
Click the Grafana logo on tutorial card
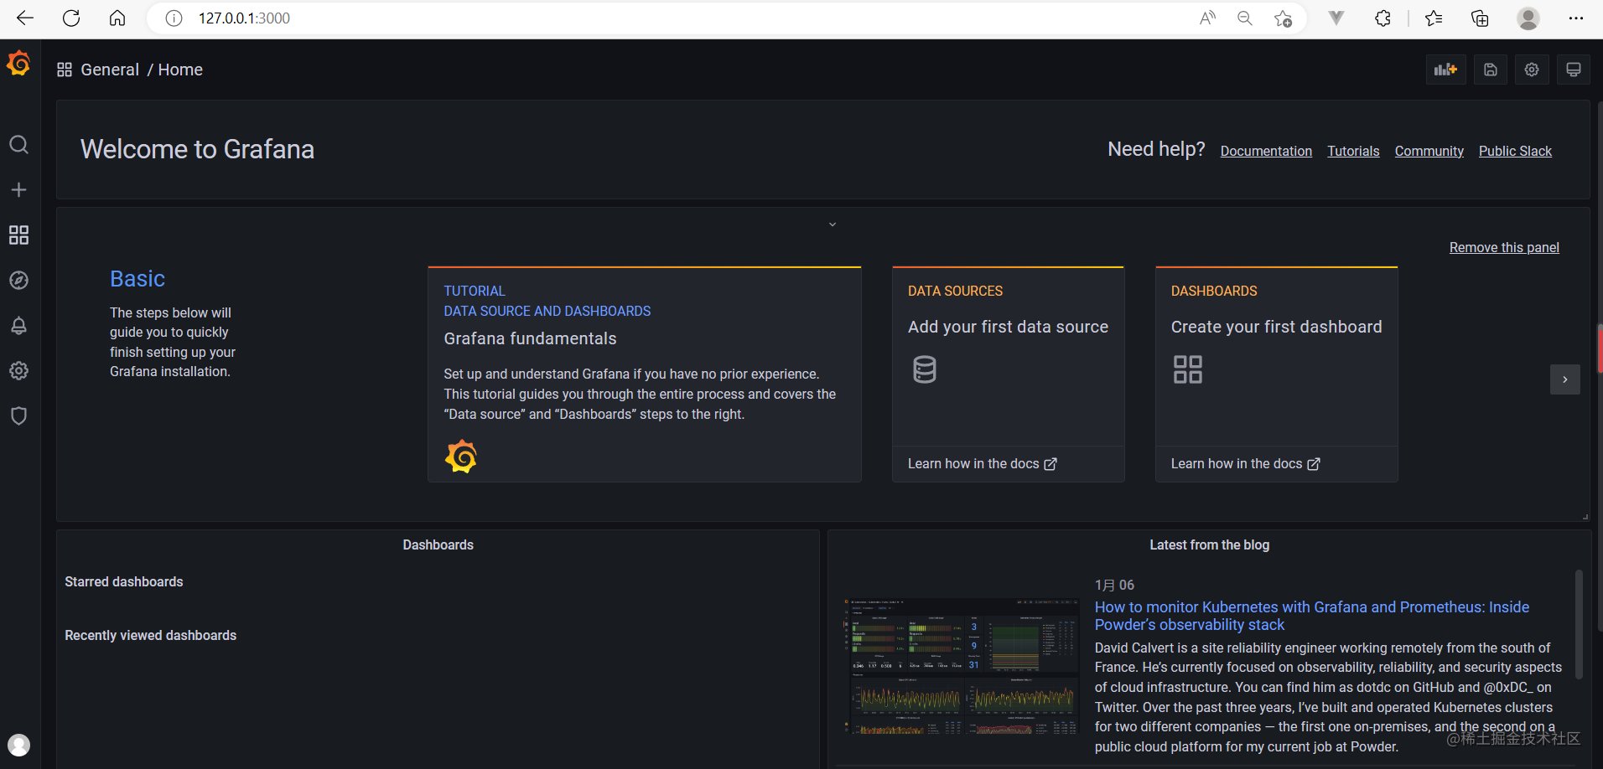coord(461,457)
